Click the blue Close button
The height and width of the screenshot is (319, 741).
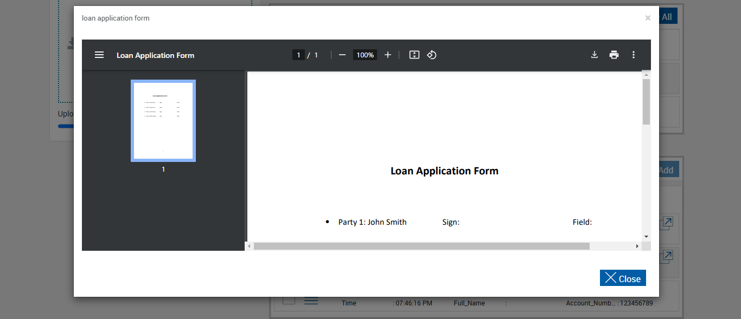click(623, 278)
